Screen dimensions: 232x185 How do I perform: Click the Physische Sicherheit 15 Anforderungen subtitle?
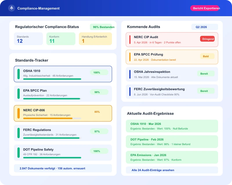pyautogui.click(x=47, y=115)
